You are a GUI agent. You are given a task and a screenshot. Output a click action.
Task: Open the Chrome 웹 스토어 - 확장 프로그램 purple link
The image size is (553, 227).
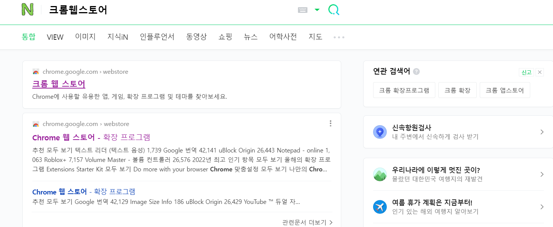tap(91, 137)
